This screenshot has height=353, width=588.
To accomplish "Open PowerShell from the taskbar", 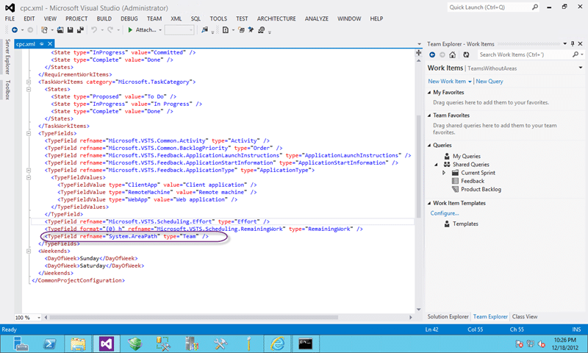I will coord(49,343).
